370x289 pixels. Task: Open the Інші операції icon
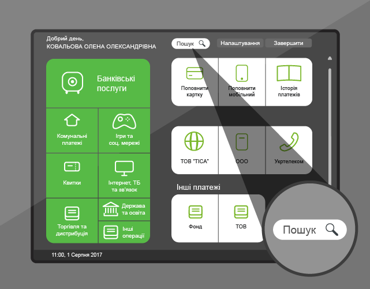coord(111,232)
